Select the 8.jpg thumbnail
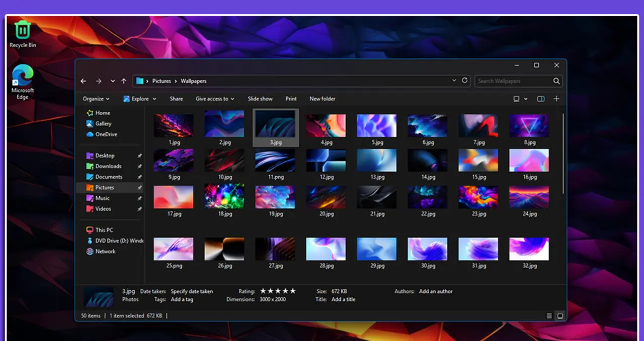 pyautogui.click(x=529, y=126)
